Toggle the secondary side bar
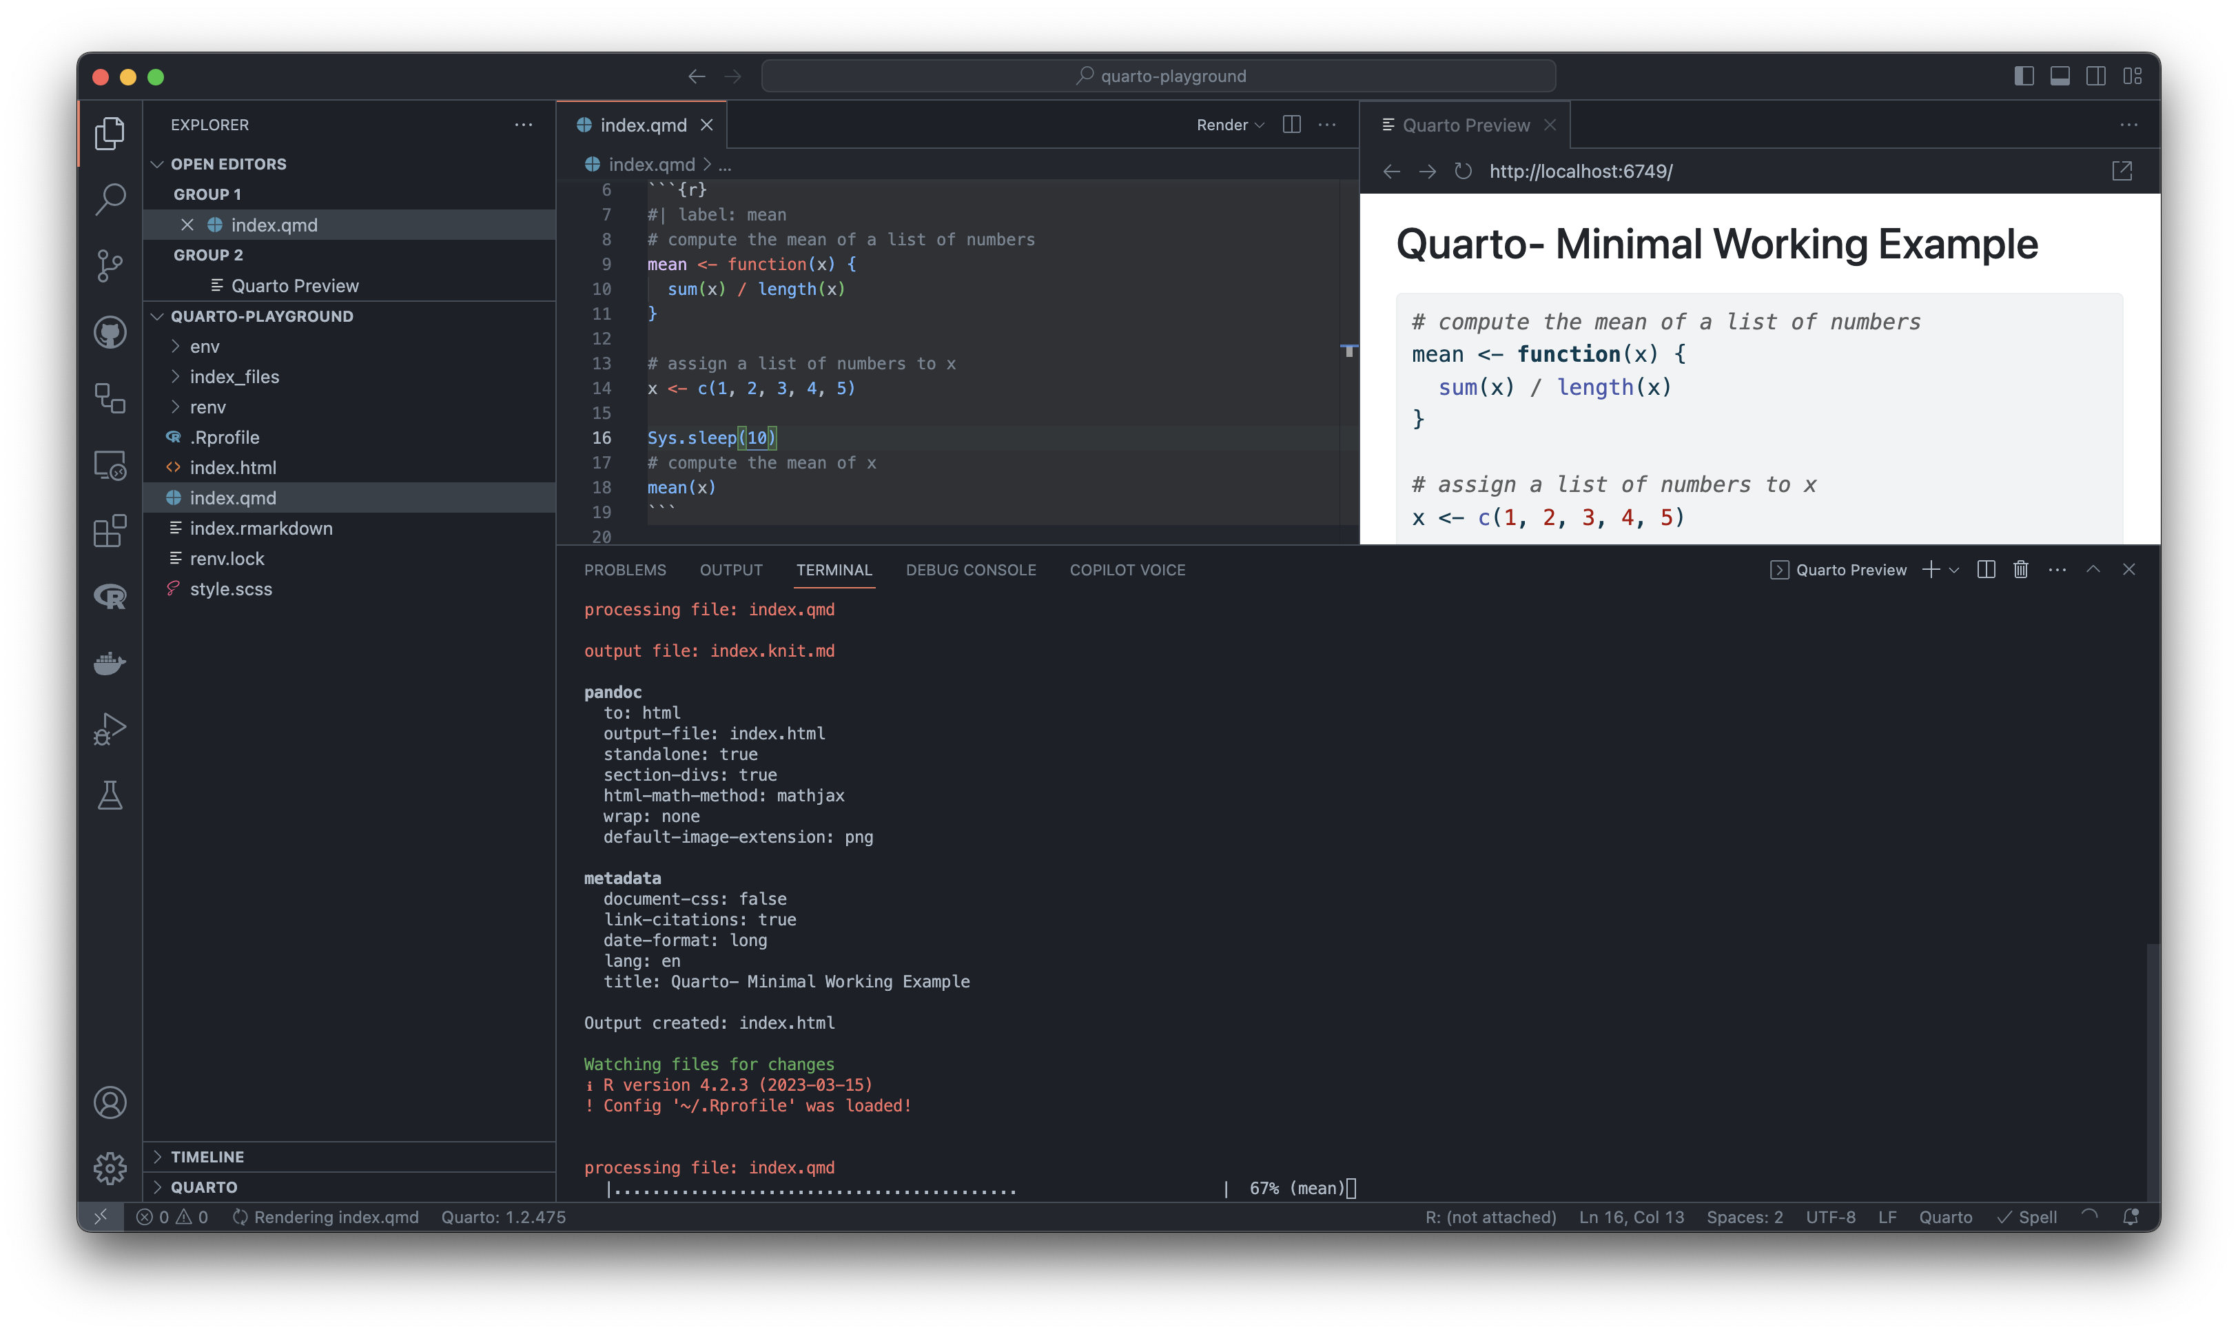 (x=2096, y=76)
